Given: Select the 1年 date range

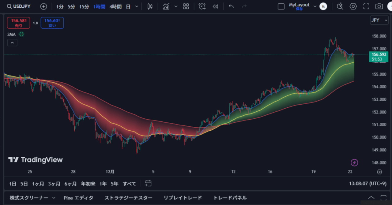Looking at the screenshot, I should coord(103,184).
